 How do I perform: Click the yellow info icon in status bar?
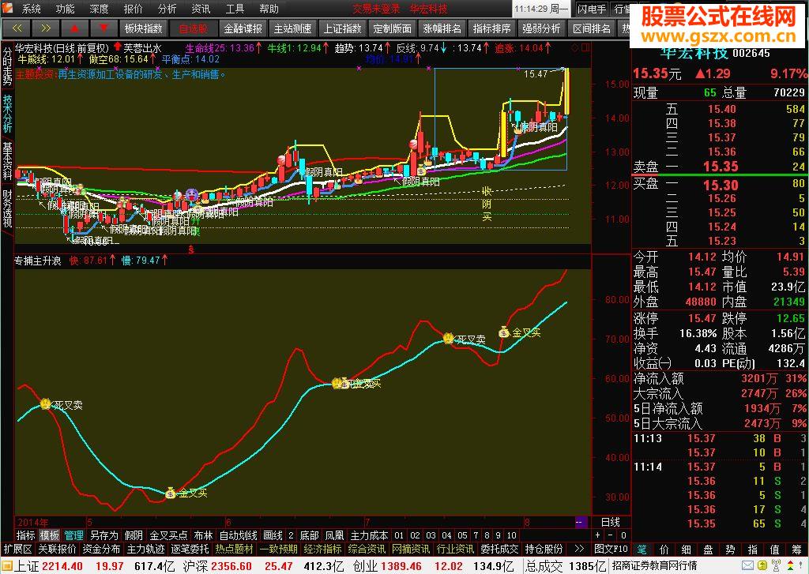761,566
